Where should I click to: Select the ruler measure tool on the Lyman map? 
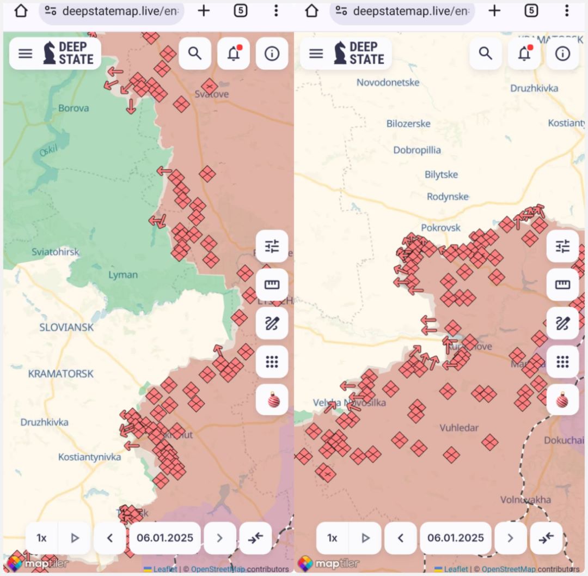(272, 284)
